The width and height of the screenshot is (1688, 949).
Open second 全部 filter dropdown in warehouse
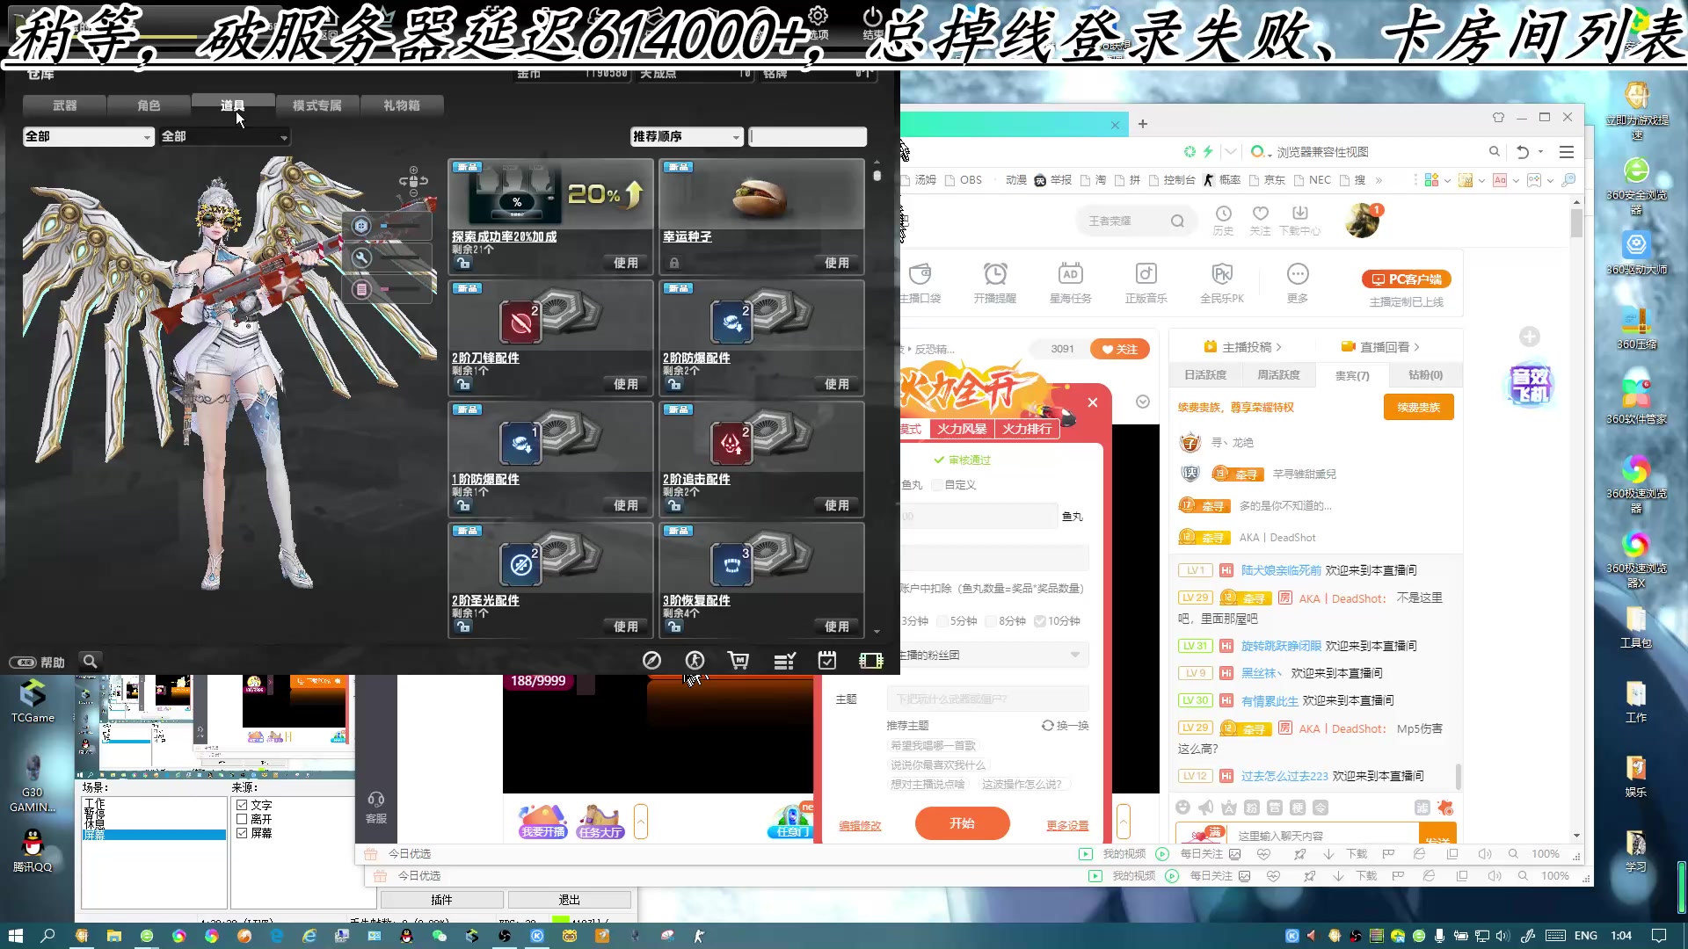(224, 136)
